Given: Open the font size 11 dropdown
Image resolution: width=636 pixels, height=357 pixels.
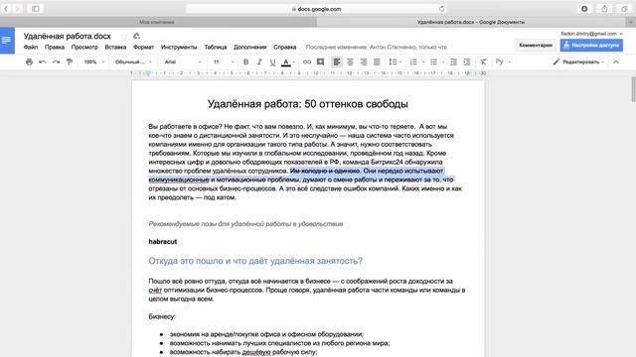Looking at the screenshot, I should click(x=223, y=61).
